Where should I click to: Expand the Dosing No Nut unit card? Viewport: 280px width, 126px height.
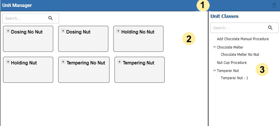(x=8, y=31)
